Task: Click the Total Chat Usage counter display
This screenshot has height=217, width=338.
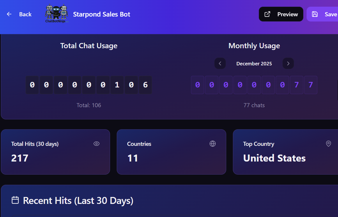Action: [89, 85]
